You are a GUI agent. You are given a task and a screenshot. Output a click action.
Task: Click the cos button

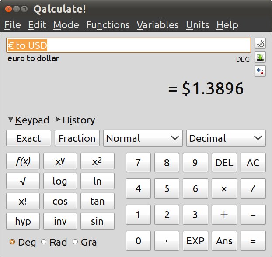[x=60, y=201]
